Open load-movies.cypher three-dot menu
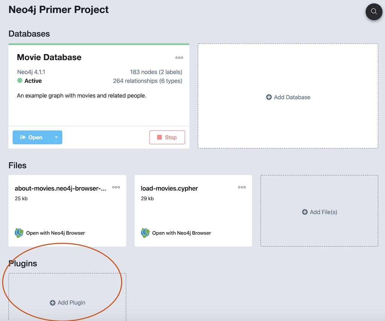 point(242,187)
